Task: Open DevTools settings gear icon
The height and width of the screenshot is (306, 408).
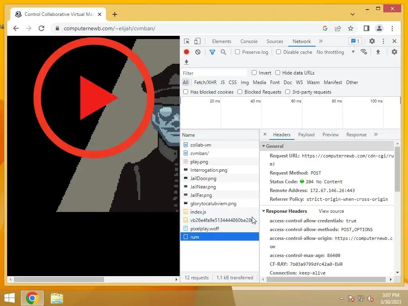Action: point(372,41)
